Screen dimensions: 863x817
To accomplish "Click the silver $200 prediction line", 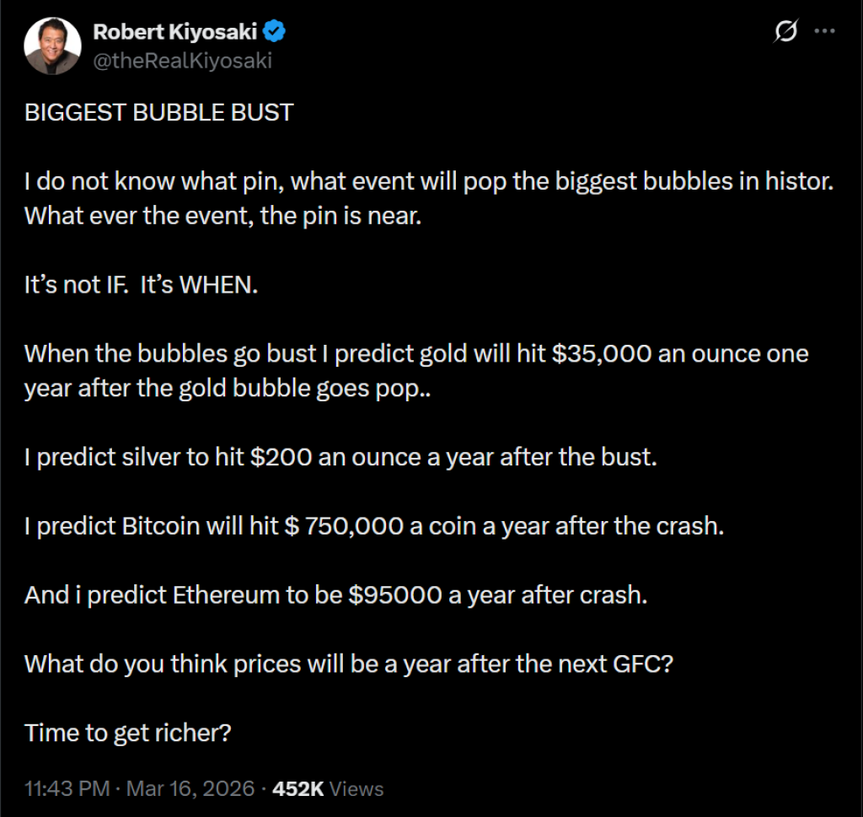I will [x=340, y=457].
